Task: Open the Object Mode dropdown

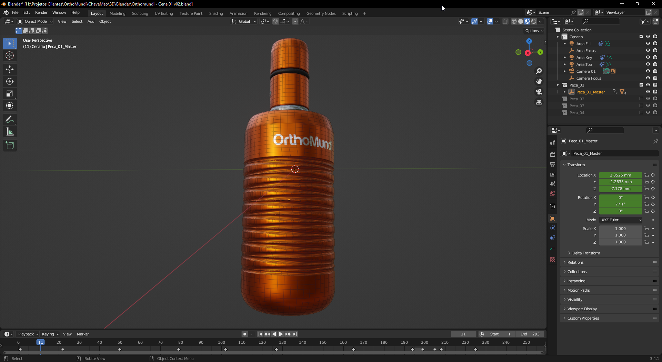Action: coord(35,21)
